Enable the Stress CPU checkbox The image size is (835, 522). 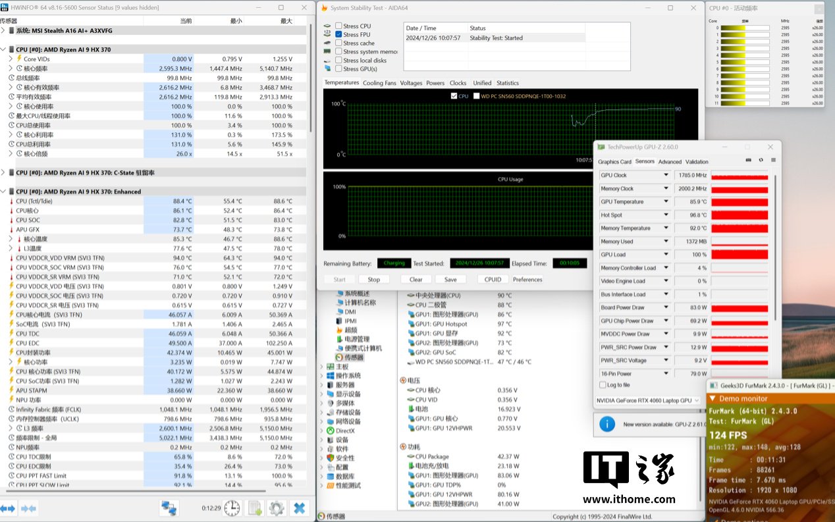point(338,26)
